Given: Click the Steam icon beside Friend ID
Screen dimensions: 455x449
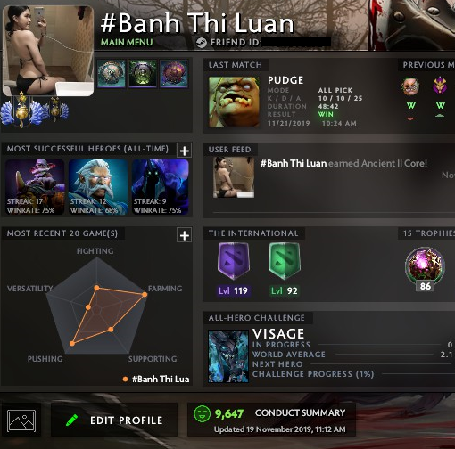Looking at the screenshot, I should (x=202, y=43).
